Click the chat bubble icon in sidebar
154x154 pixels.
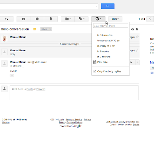pyautogui.click(x=152, y=73)
